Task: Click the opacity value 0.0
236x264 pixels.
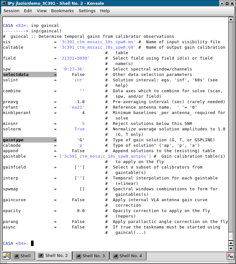Action: click(x=81, y=211)
